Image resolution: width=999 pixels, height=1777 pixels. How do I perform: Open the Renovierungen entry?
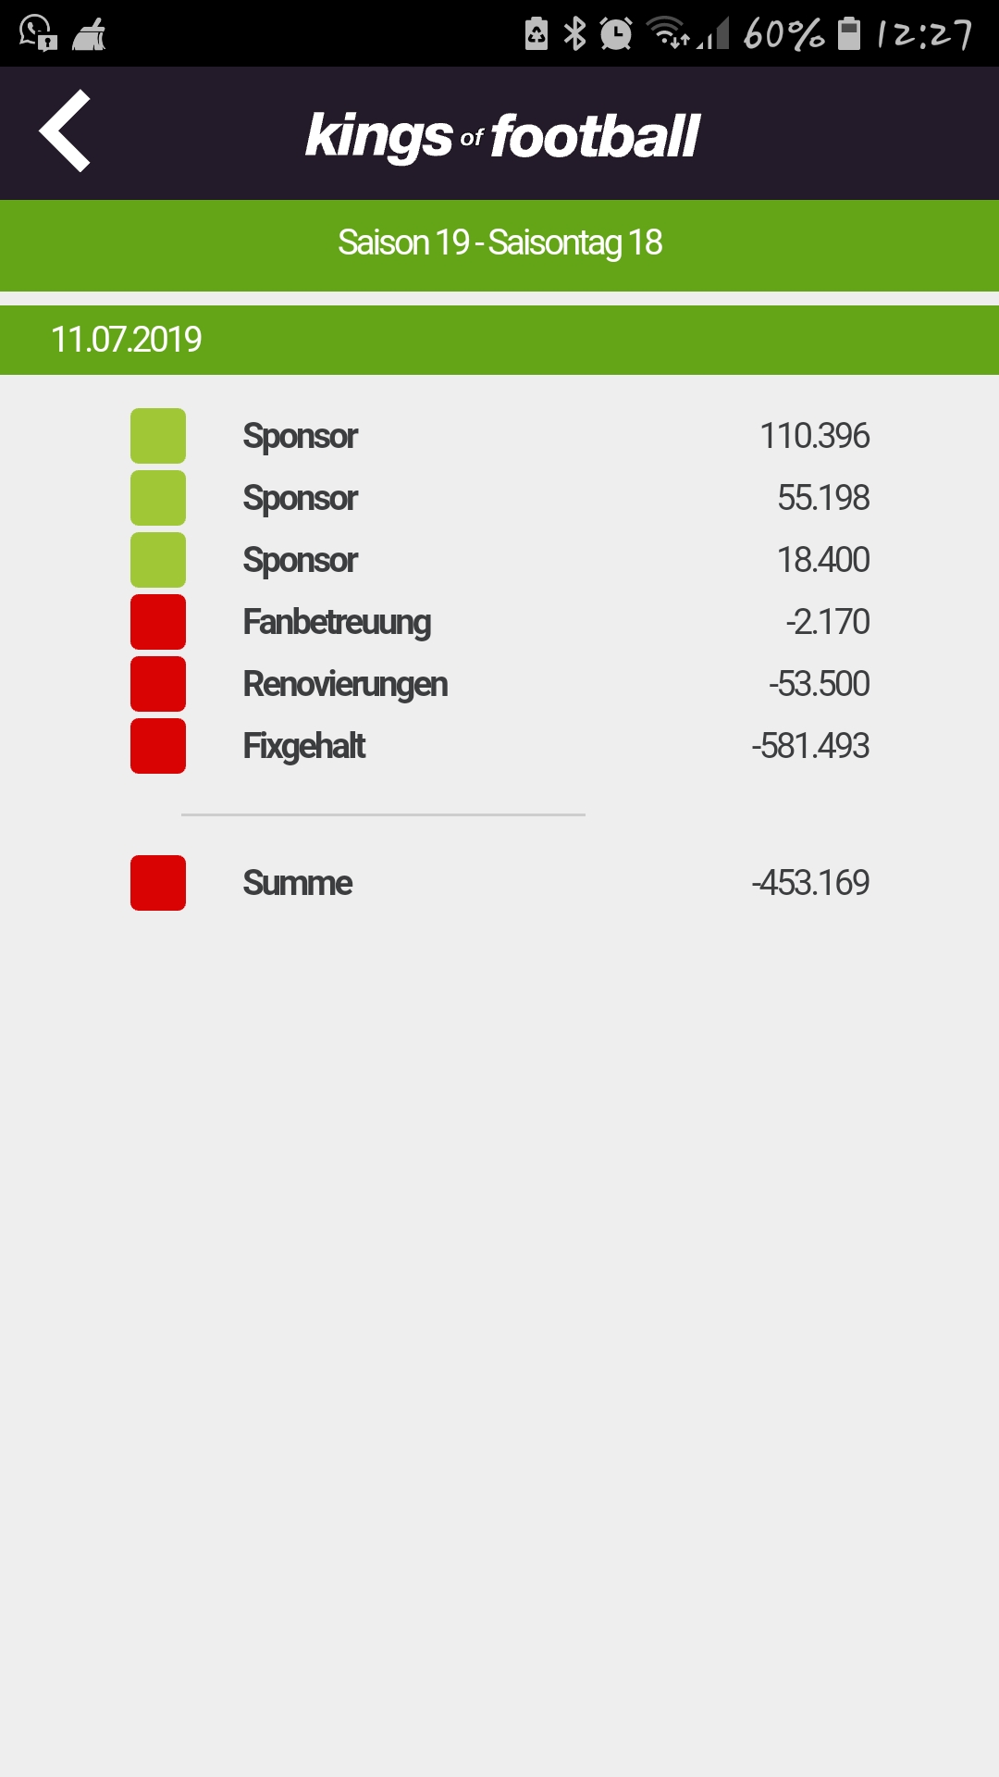tap(499, 684)
